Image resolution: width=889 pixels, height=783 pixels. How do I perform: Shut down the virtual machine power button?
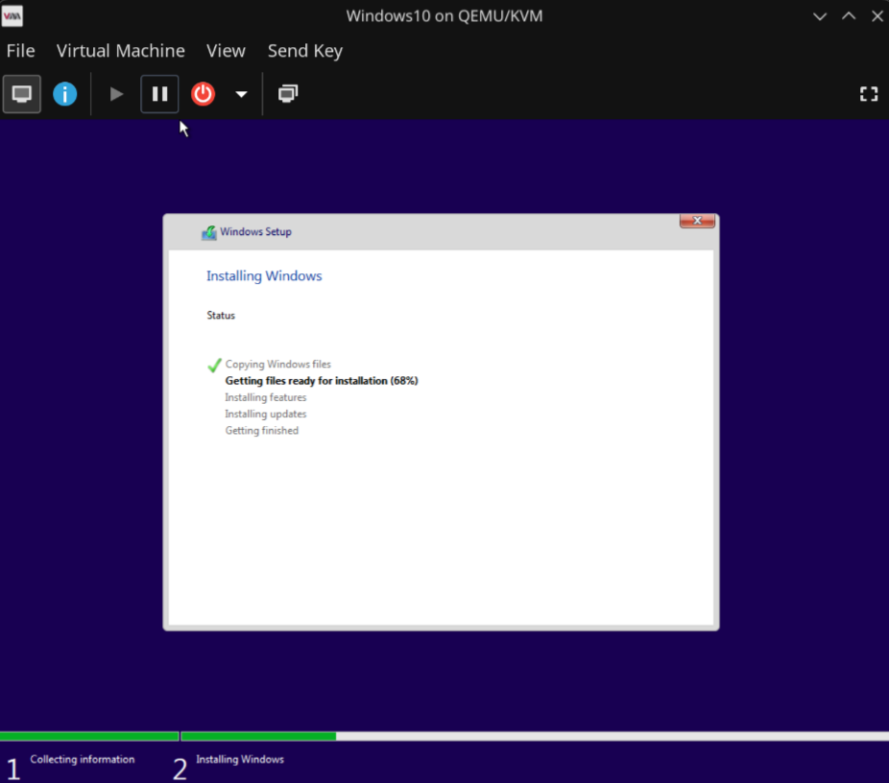coord(203,94)
